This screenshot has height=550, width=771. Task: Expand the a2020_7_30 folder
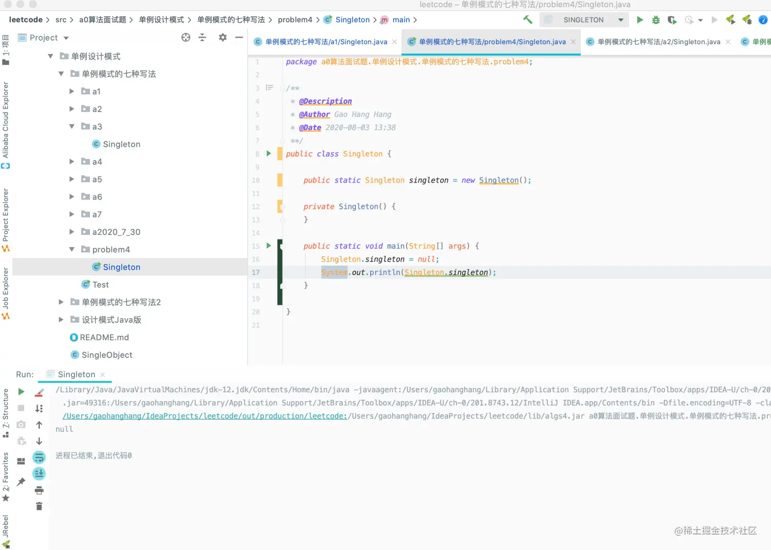(72, 231)
